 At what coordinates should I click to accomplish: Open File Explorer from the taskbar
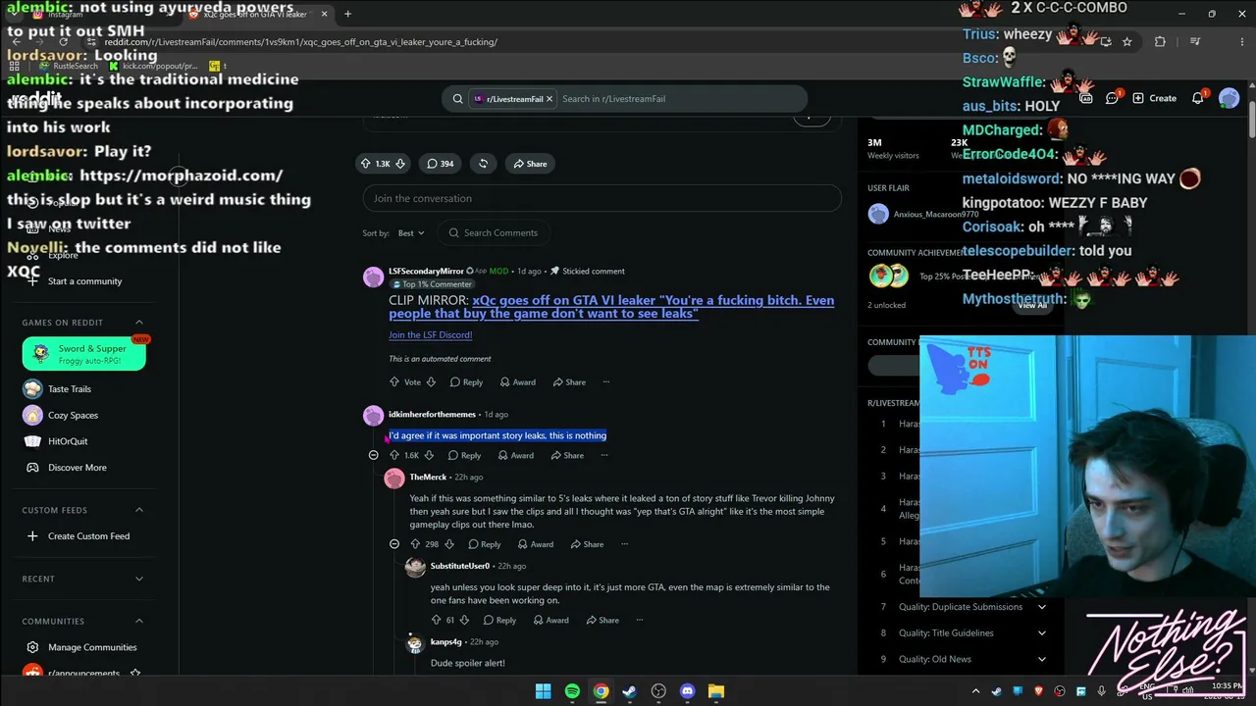pos(716,691)
